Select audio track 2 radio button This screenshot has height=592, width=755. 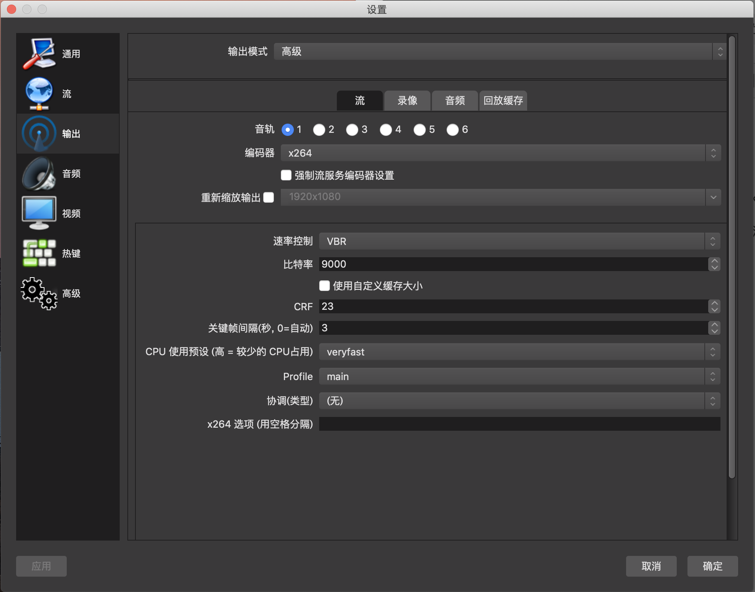(x=319, y=130)
